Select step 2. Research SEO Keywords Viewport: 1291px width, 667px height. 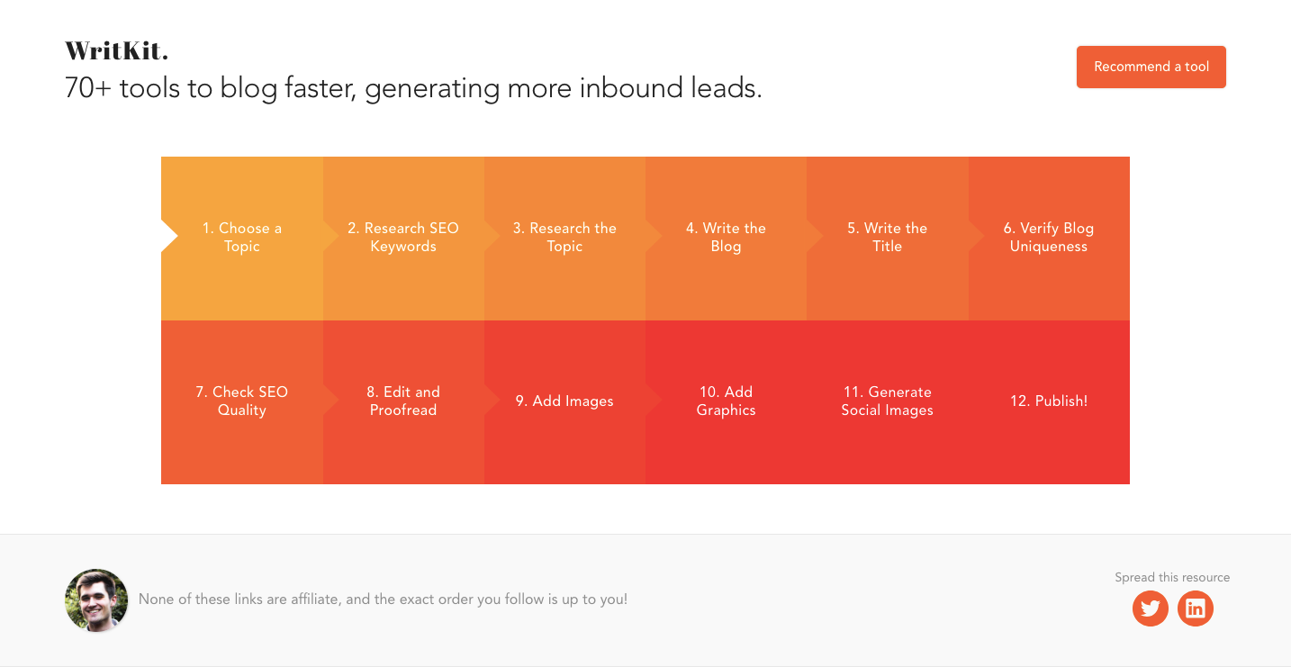[403, 238]
